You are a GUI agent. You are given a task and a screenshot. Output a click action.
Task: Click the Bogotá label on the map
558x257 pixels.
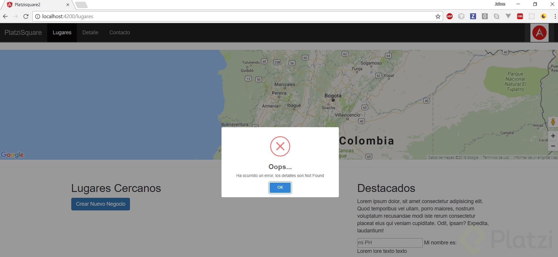(x=333, y=96)
